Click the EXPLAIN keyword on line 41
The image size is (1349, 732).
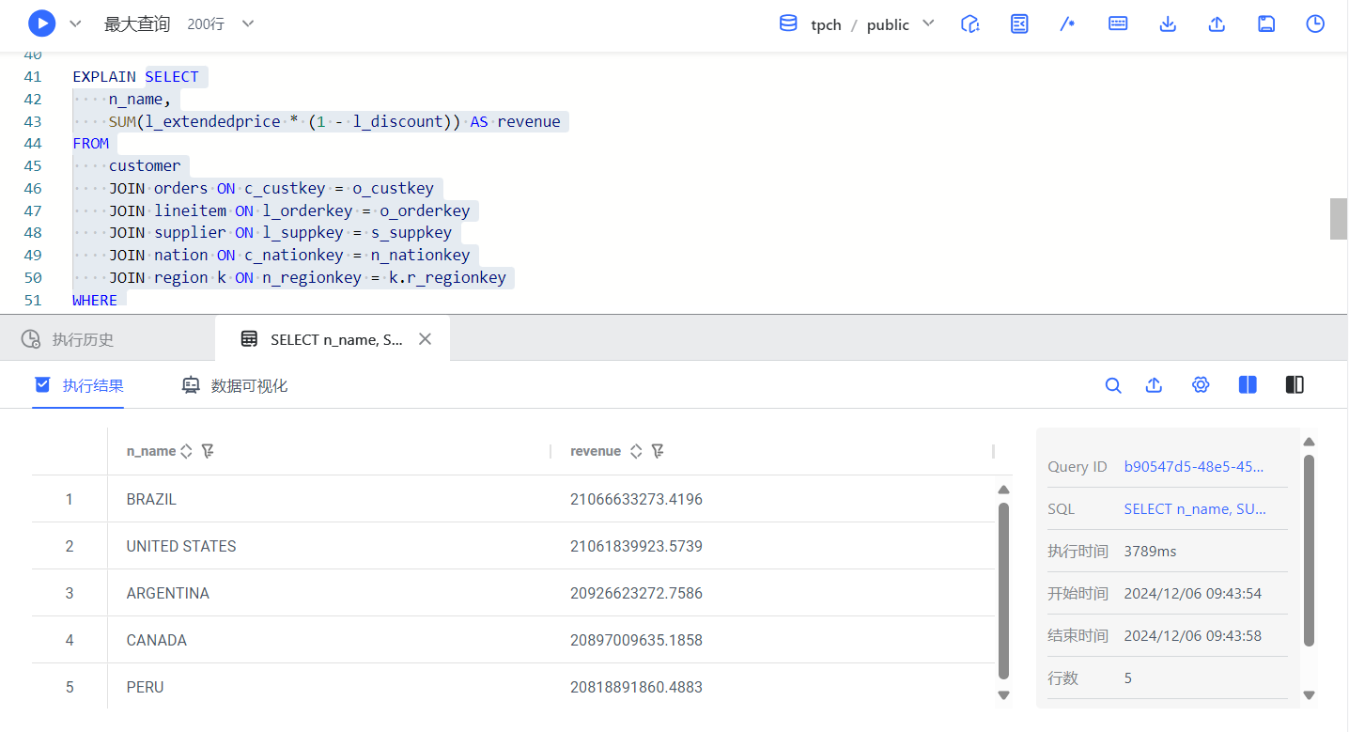(x=104, y=77)
